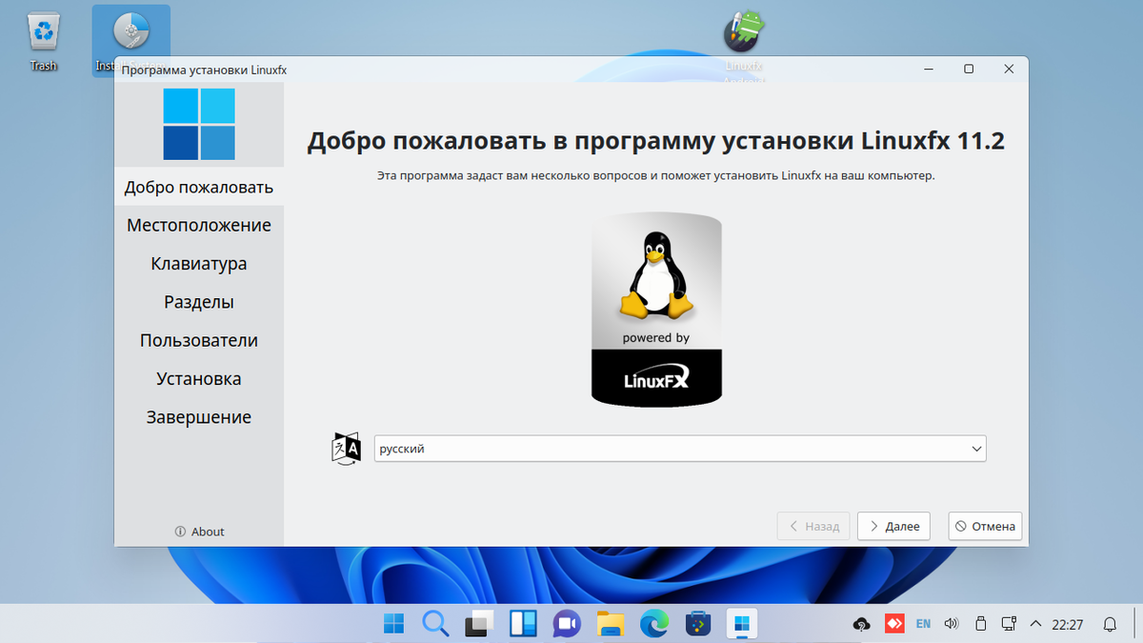Expand hidden tray icons arrow
This screenshot has height=643, width=1143.
(1035, 625)
